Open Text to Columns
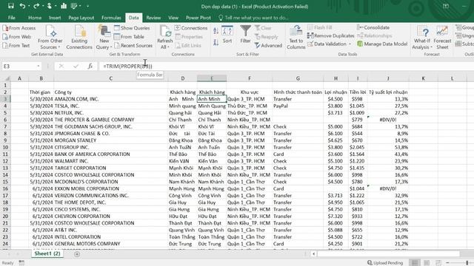 [296, 38]
